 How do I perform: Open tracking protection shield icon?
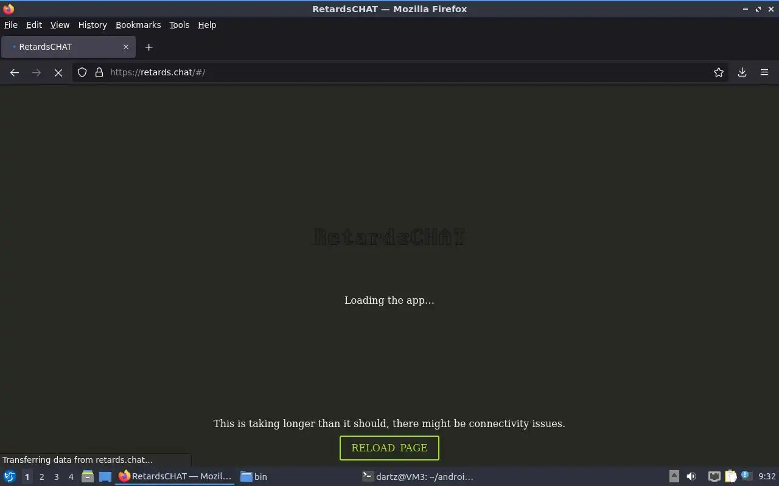[82, 72]
